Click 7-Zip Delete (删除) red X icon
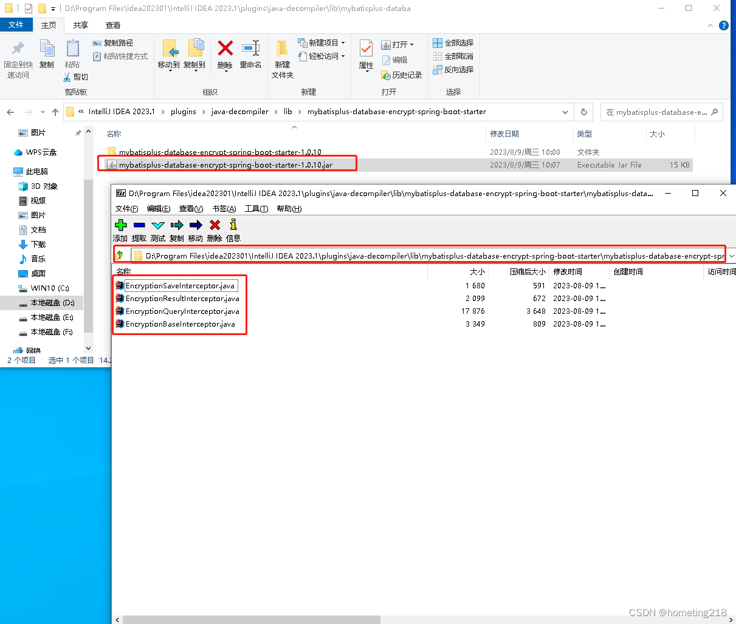The width and height of the screenshot is (736, 624). click(215, 225)
